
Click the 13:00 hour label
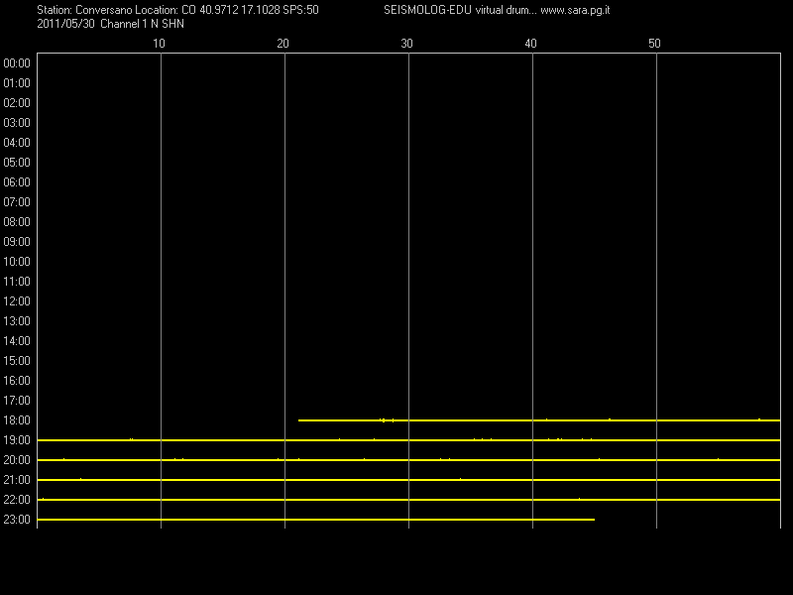(17, 320)
